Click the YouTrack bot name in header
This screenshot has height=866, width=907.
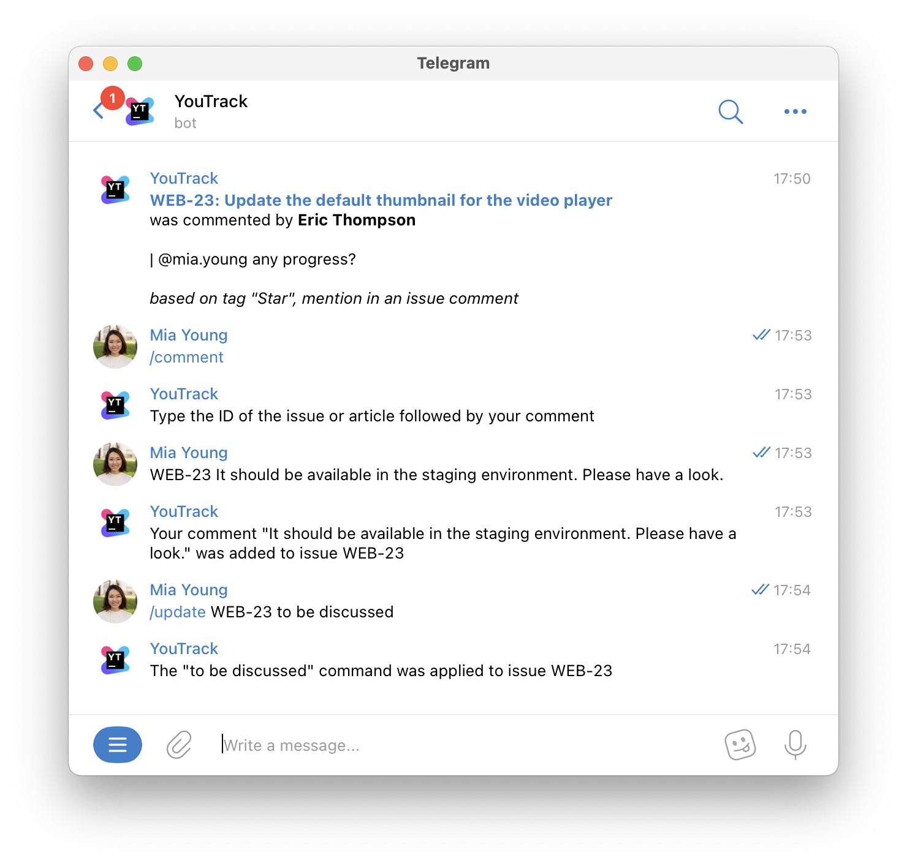pyautogui.click(x=211, y=101)
